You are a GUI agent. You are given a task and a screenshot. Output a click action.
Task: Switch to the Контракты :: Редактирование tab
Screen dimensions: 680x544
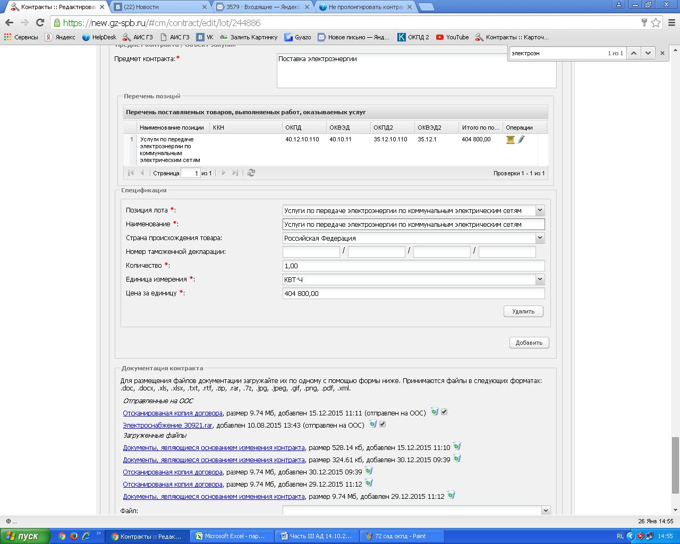(58, 7)
